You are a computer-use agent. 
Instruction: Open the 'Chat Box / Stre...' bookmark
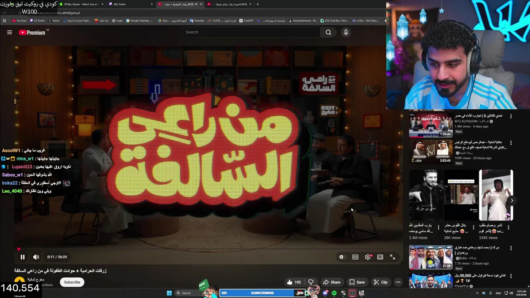334,21
